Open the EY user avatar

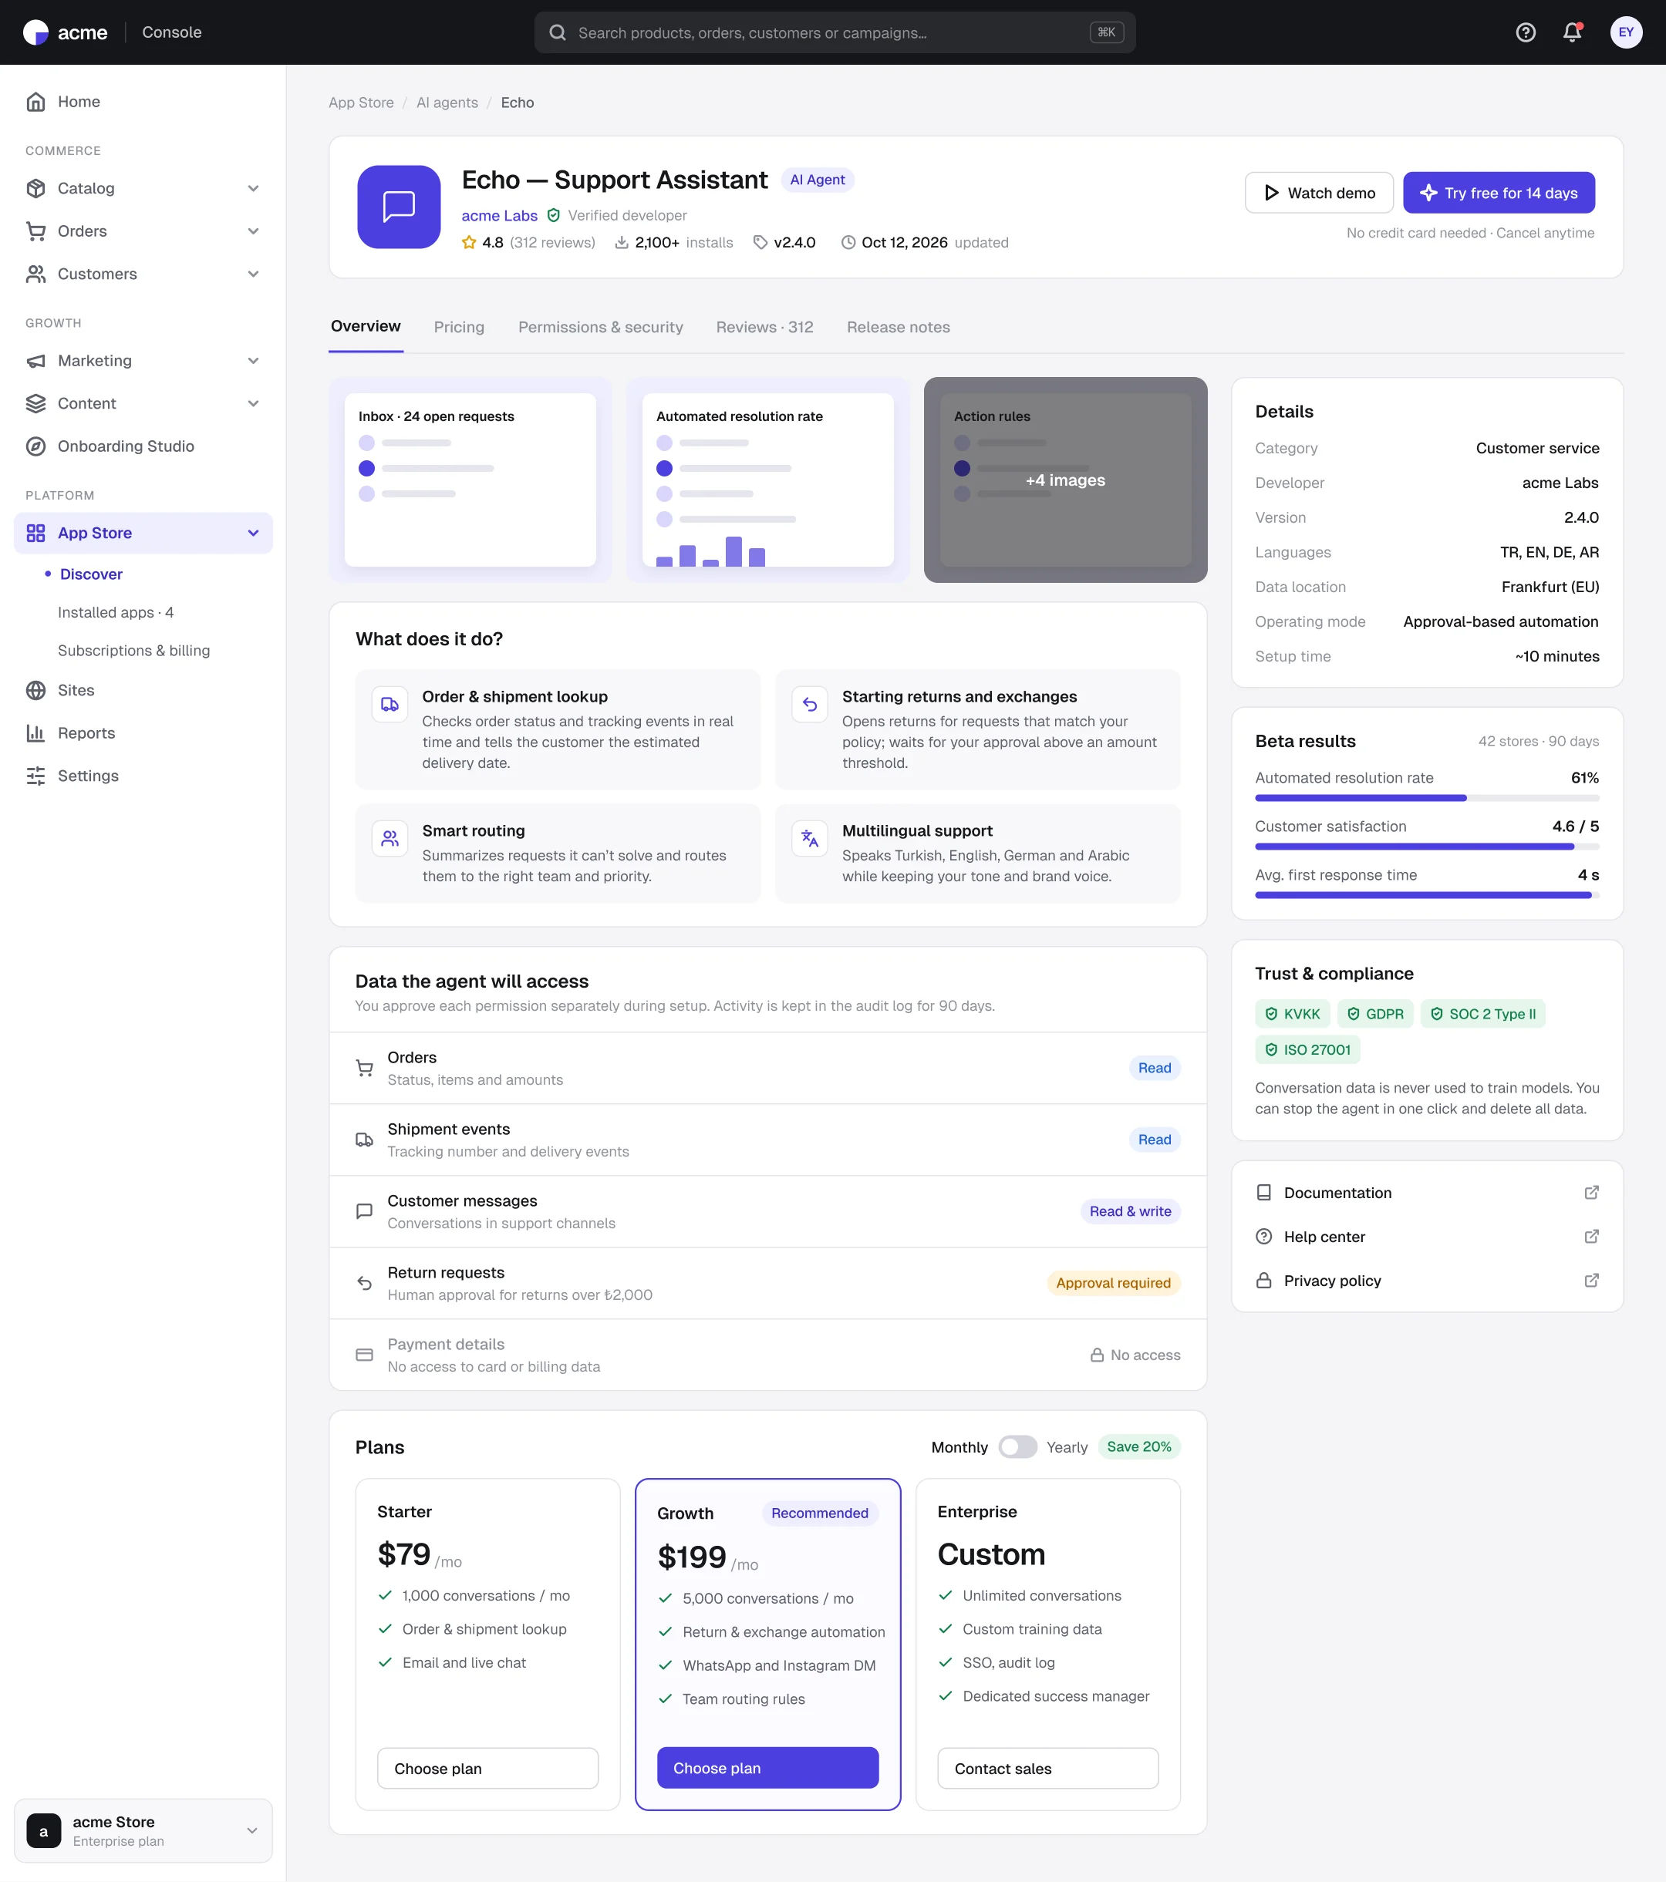[1625, 32]
